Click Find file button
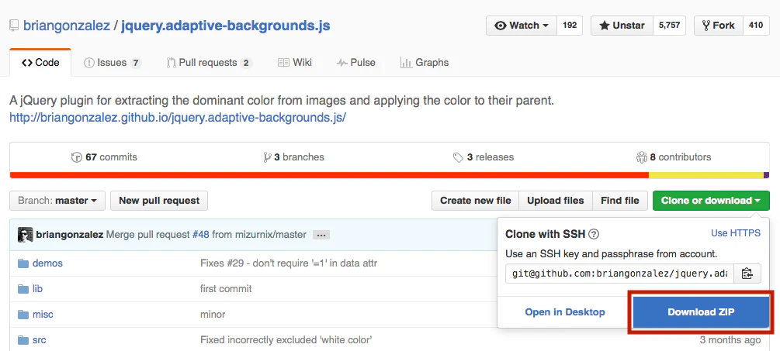The image size is (780, 351). [x=620, y=201]
